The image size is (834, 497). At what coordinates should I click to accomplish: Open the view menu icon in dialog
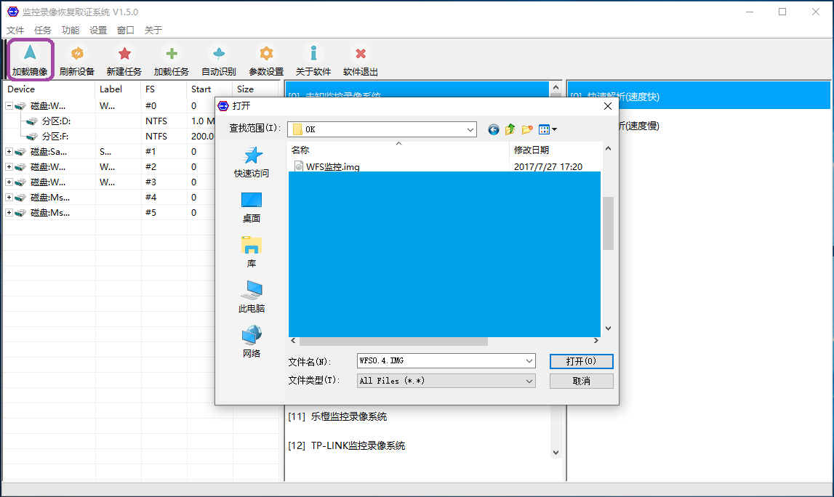[x=548, y=129]
